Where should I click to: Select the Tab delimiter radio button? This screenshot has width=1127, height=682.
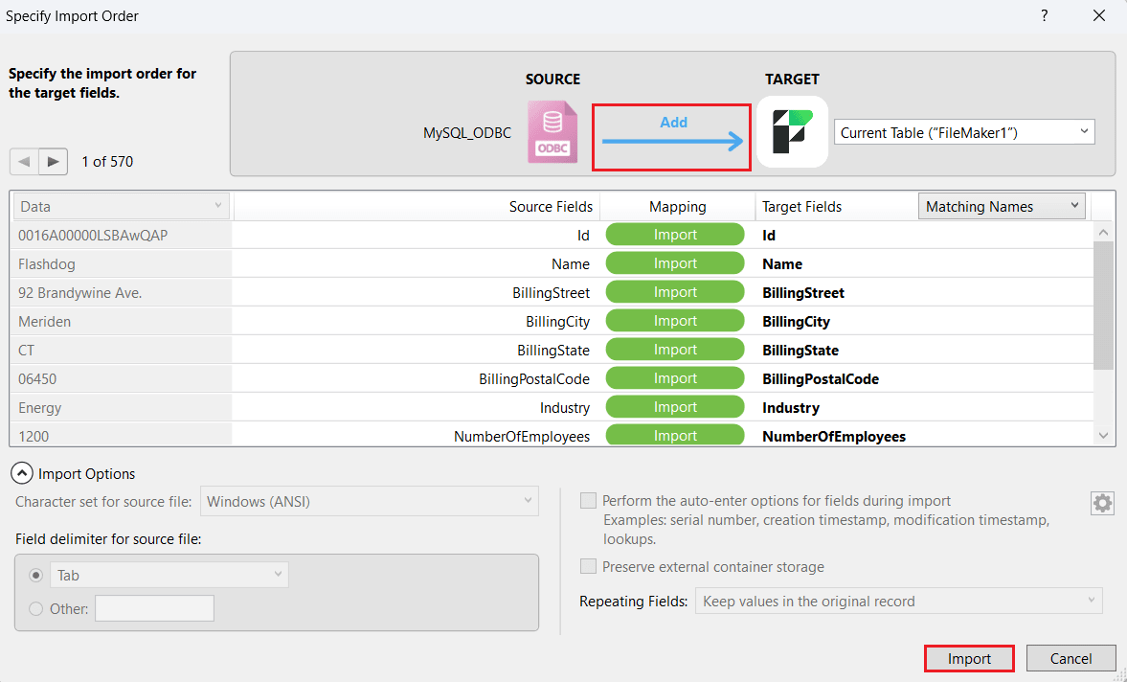coord(36,575)
